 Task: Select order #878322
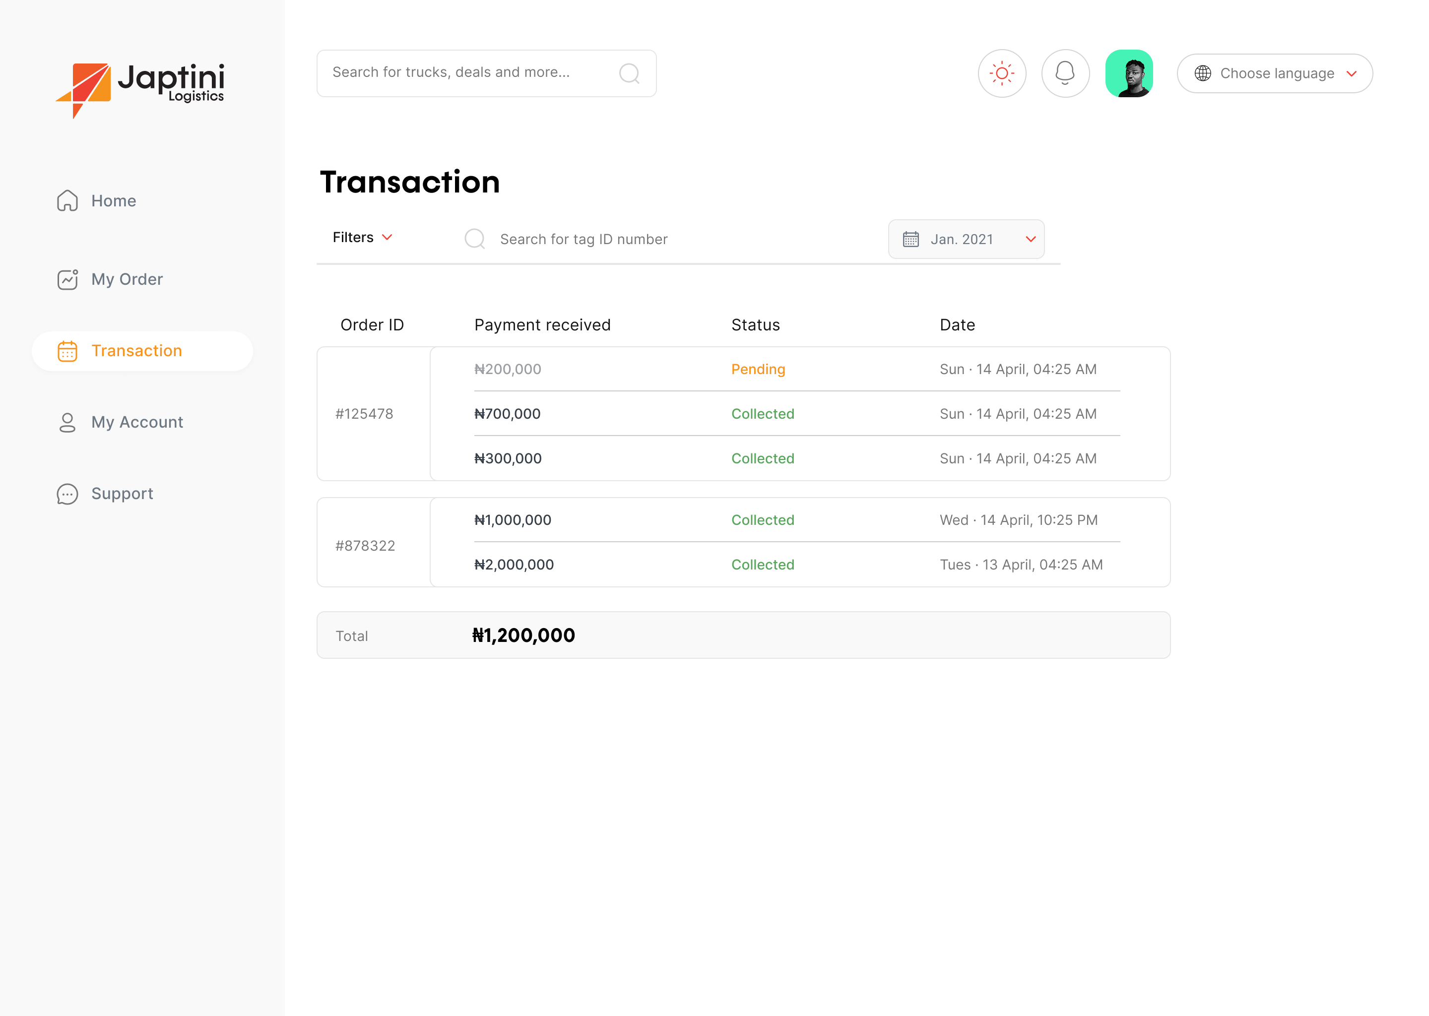pyautogui.click(x=365, y=546)
